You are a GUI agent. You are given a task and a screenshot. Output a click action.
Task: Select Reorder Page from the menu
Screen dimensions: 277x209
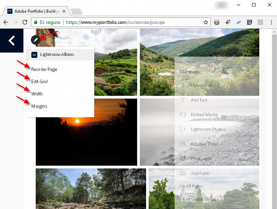[x=44, y=70]
